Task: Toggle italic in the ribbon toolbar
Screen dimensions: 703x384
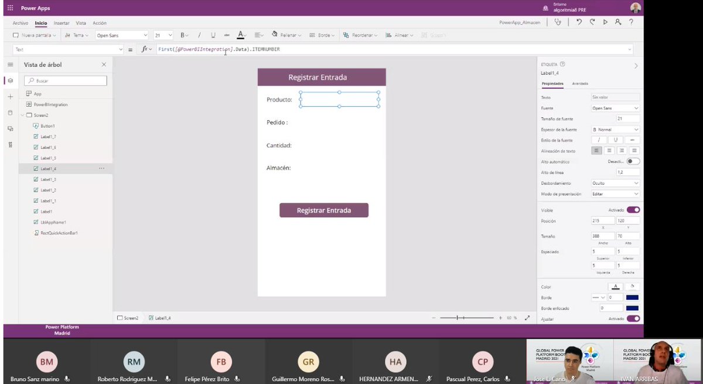Action: point(199,35)
